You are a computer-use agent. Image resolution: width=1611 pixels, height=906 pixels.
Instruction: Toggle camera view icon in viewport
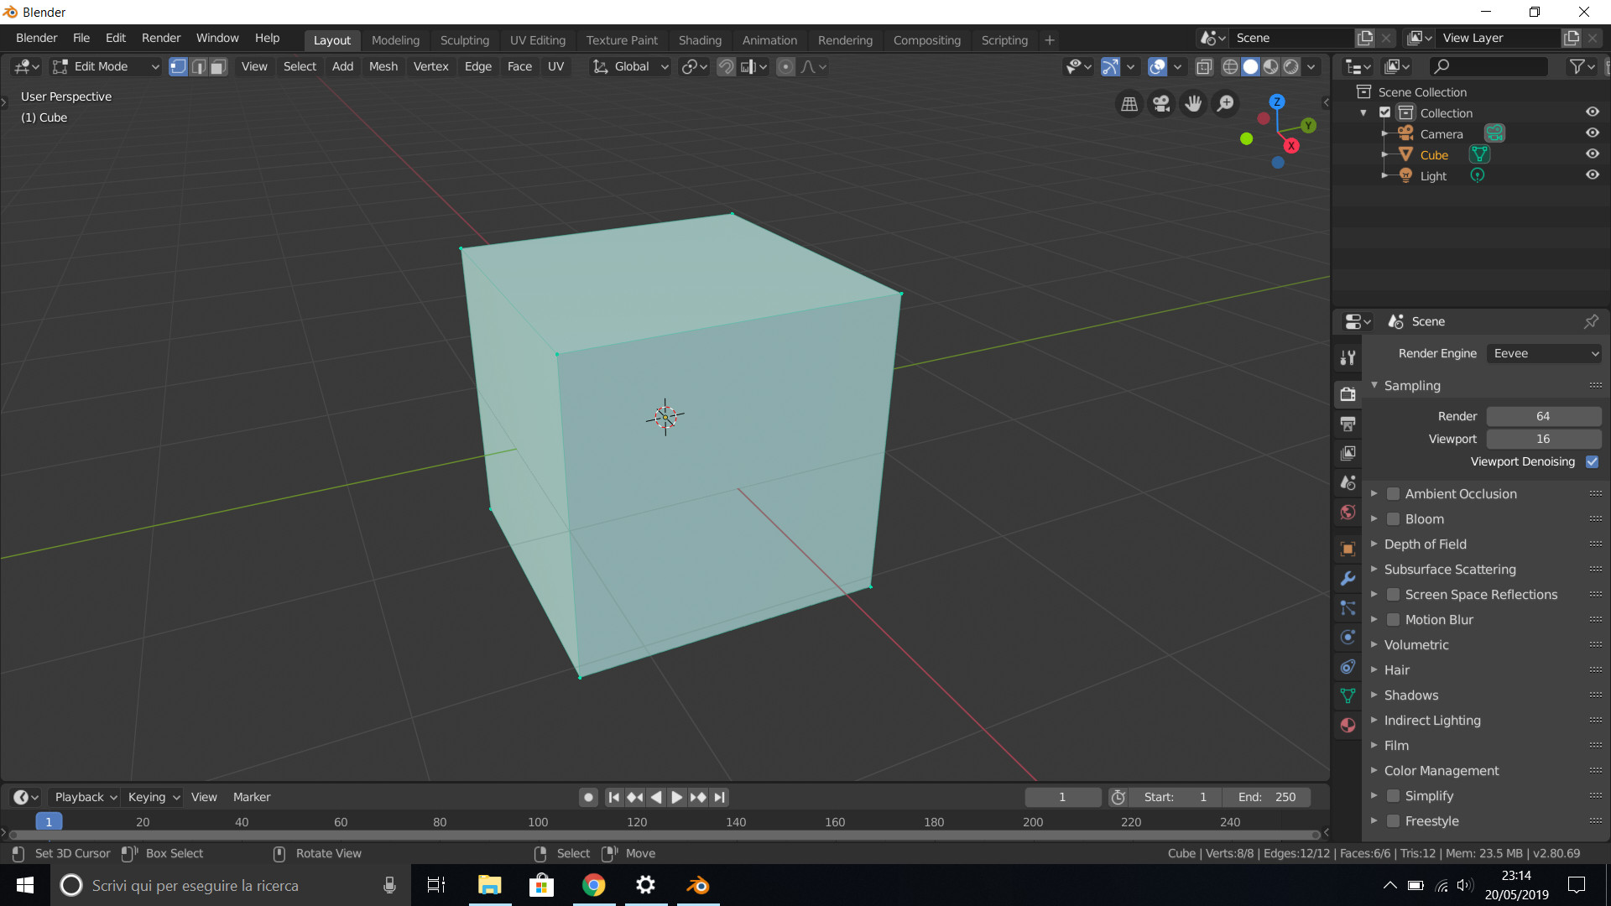(x=1161, y=103)
